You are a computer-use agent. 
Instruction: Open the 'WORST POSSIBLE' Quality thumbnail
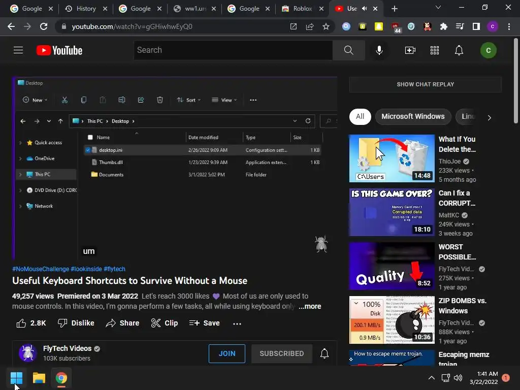(x=392, y=266)
